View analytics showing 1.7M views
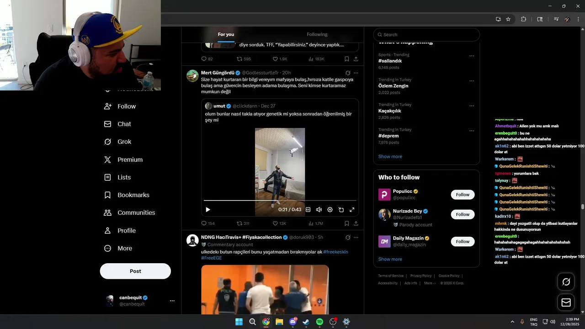 (316, 223)
